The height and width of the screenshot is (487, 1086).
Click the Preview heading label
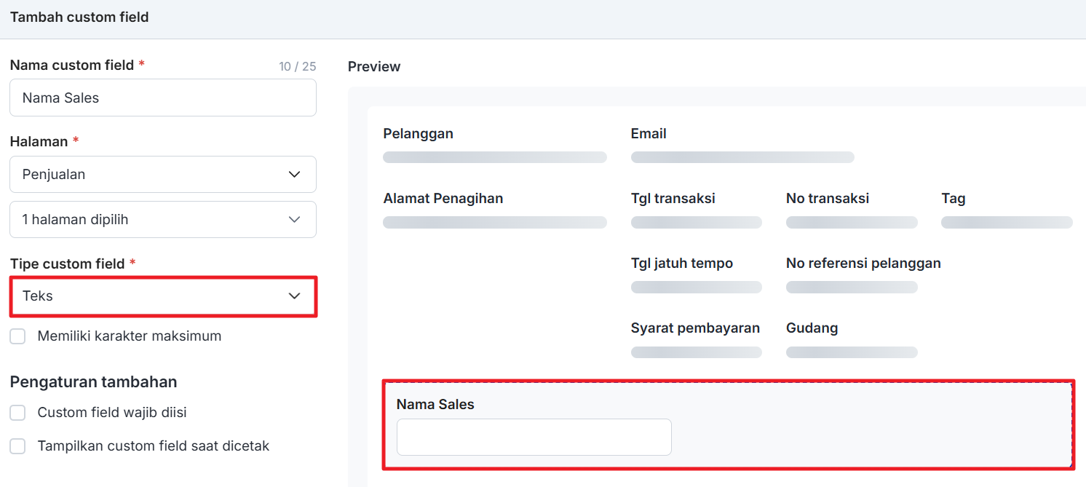[x=374, y=67]
